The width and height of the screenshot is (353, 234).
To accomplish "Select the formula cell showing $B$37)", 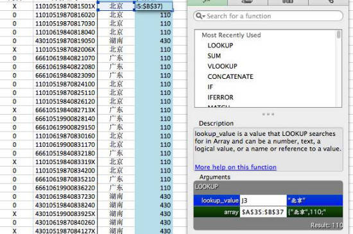I will [x=154, y=6].
